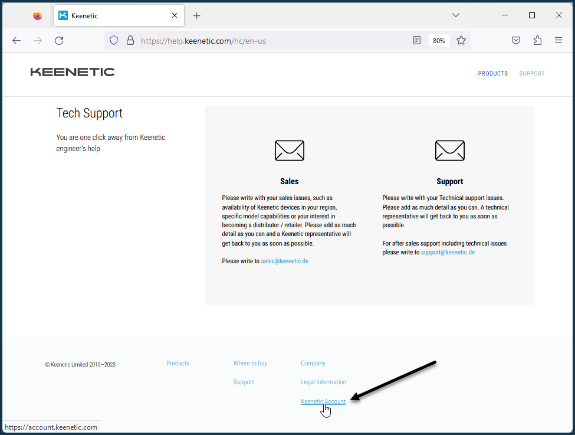The image size is (575, 435).
Task: Click the Firefox icon in the taskbar
Action: coord(37,15)
